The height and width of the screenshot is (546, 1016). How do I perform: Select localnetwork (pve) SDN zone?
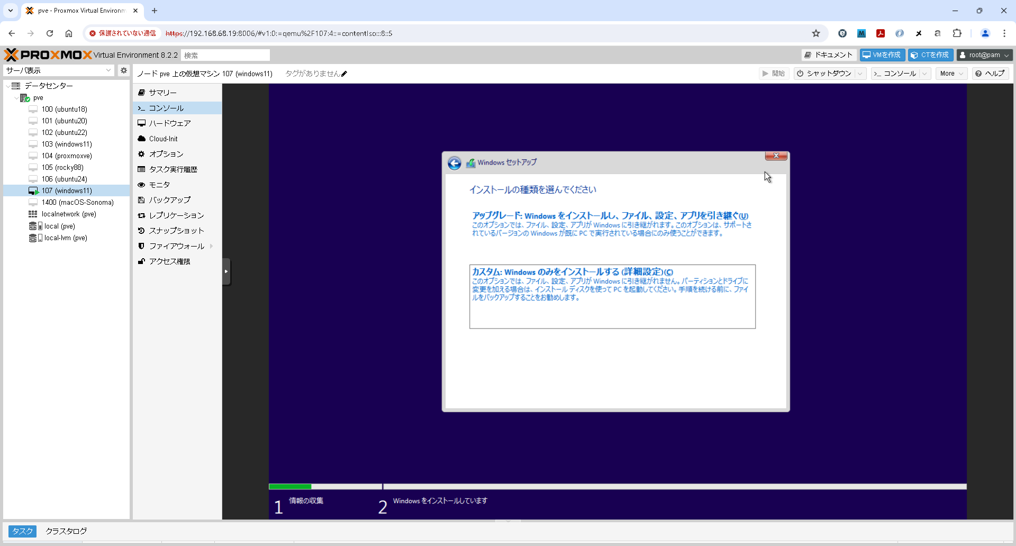click(x=69, y=214)
